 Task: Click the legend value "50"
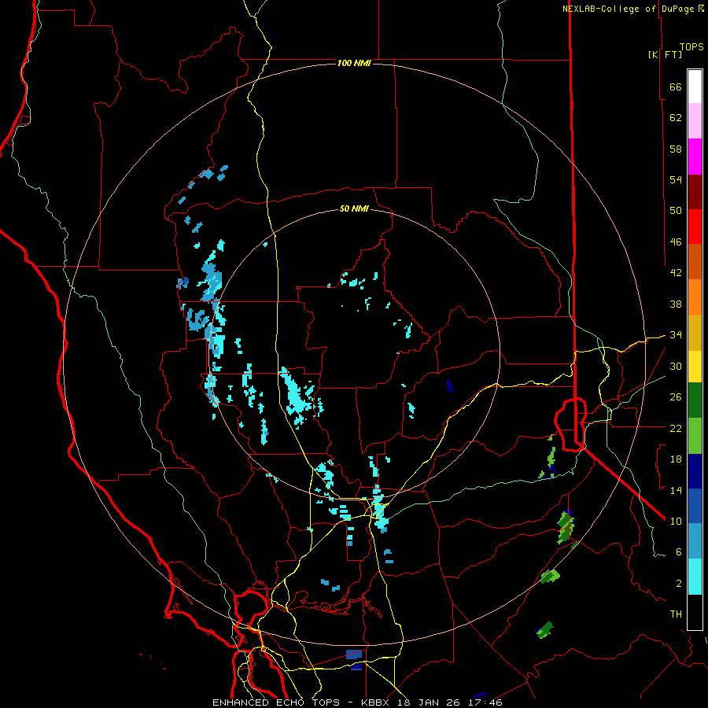click(676, 210)
